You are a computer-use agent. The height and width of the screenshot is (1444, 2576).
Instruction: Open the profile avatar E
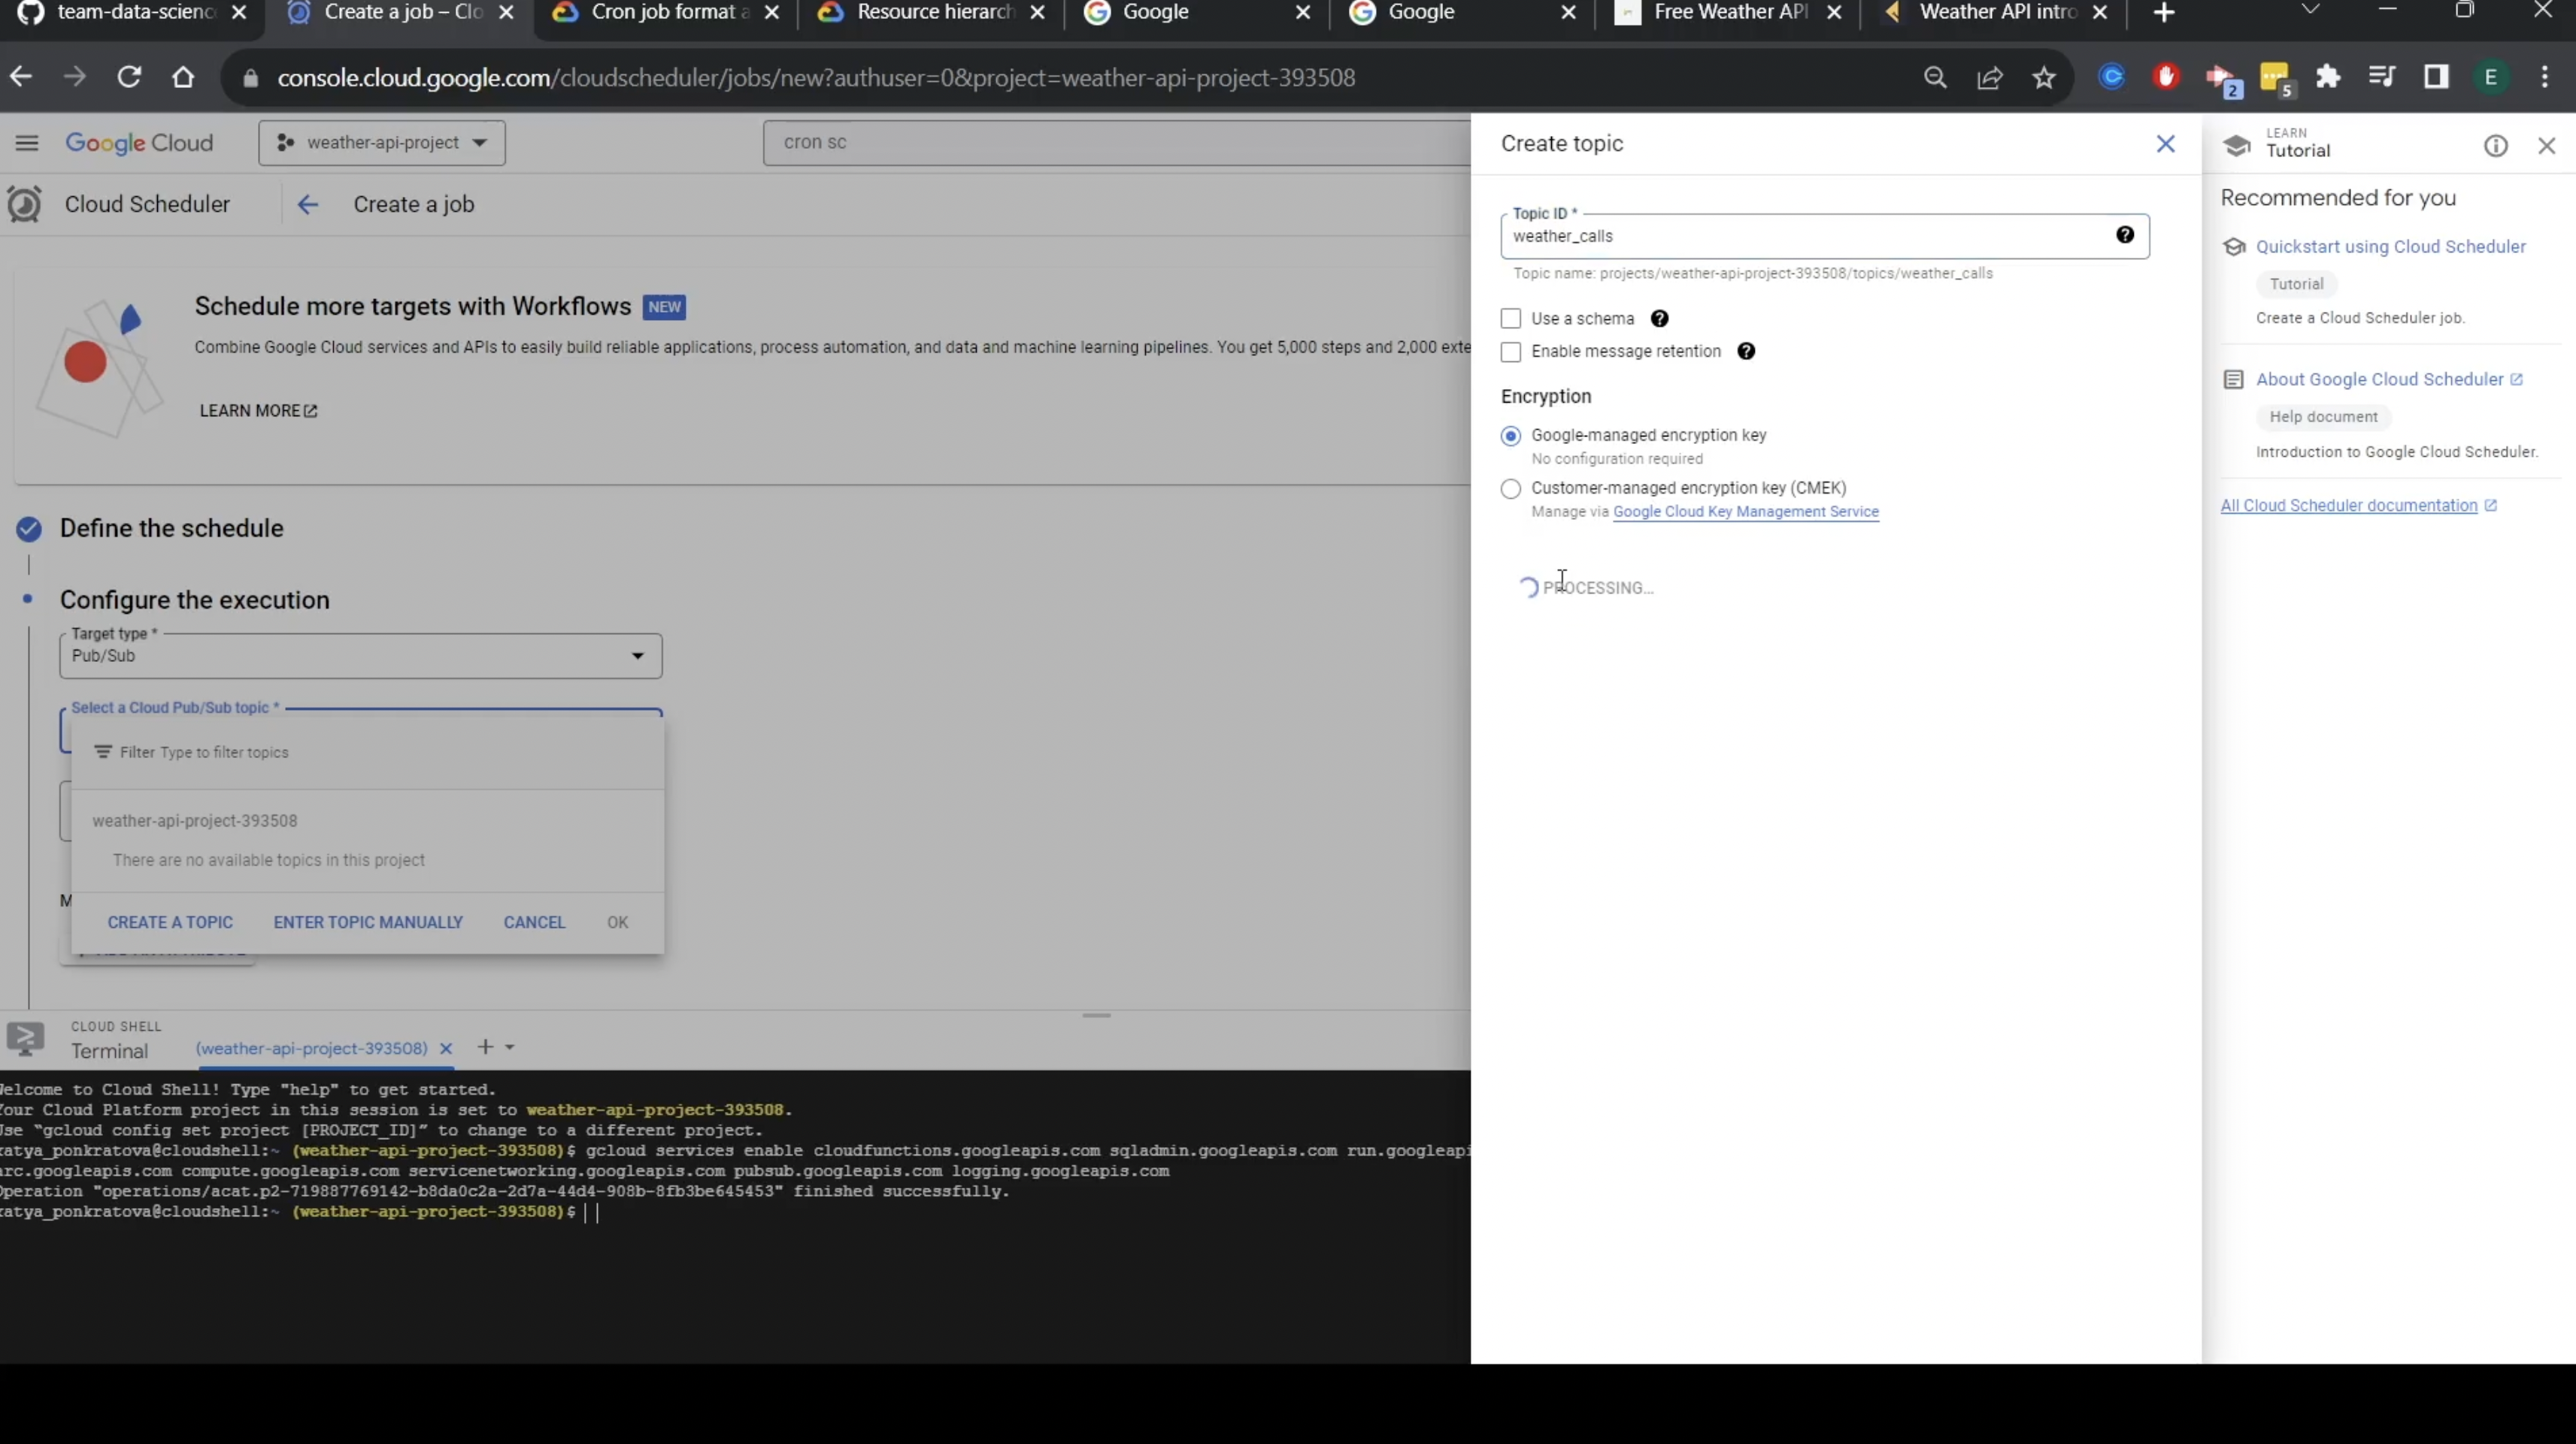click(2491, 77)
